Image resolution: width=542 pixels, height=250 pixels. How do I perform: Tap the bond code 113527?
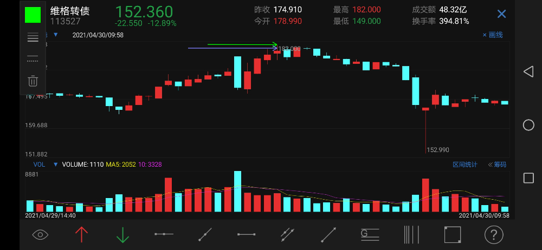66,22
